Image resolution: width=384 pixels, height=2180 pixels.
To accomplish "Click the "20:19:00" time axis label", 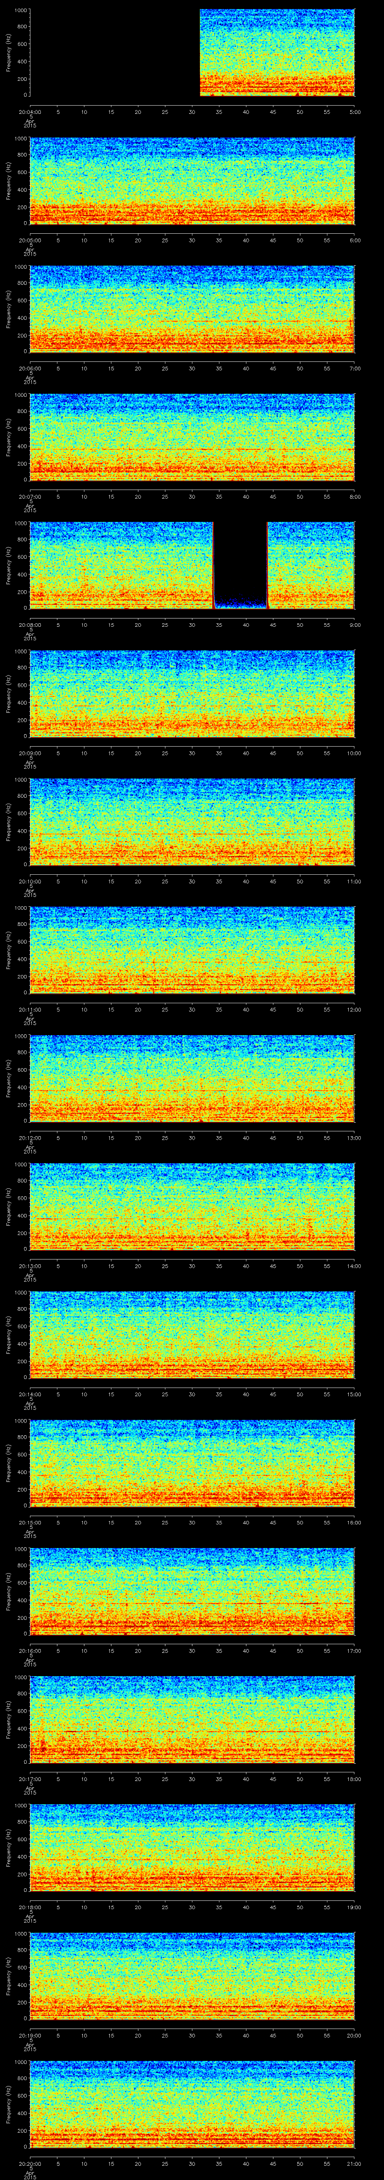I will pyautogui.click(x=30, y=2035).
